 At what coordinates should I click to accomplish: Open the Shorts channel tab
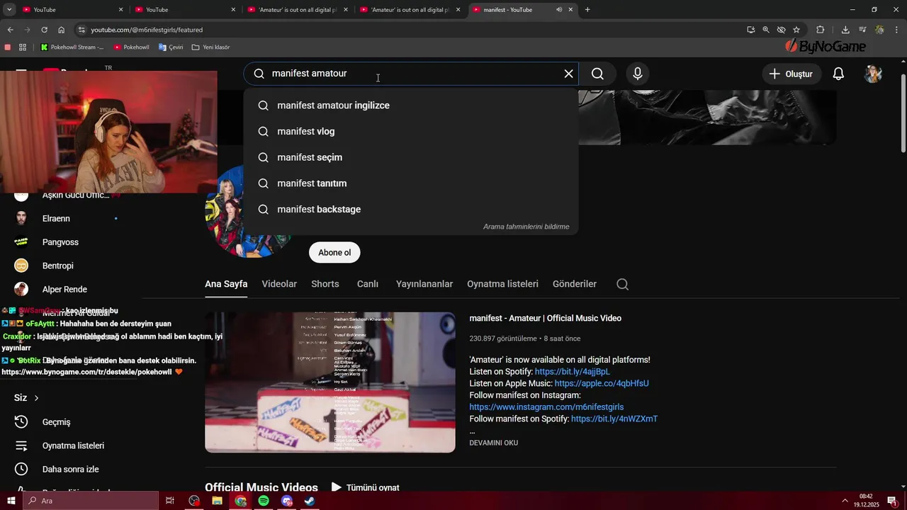[x=325, y=284]
